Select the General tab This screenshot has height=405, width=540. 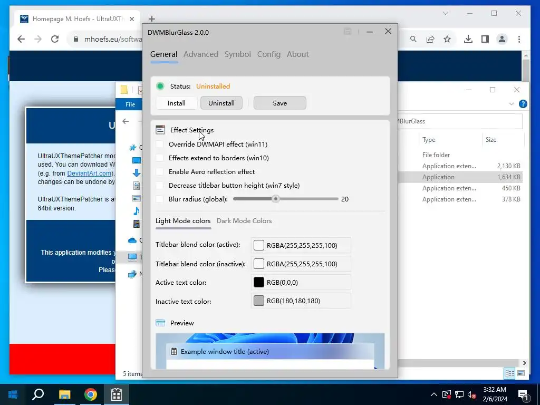[164, 54]
